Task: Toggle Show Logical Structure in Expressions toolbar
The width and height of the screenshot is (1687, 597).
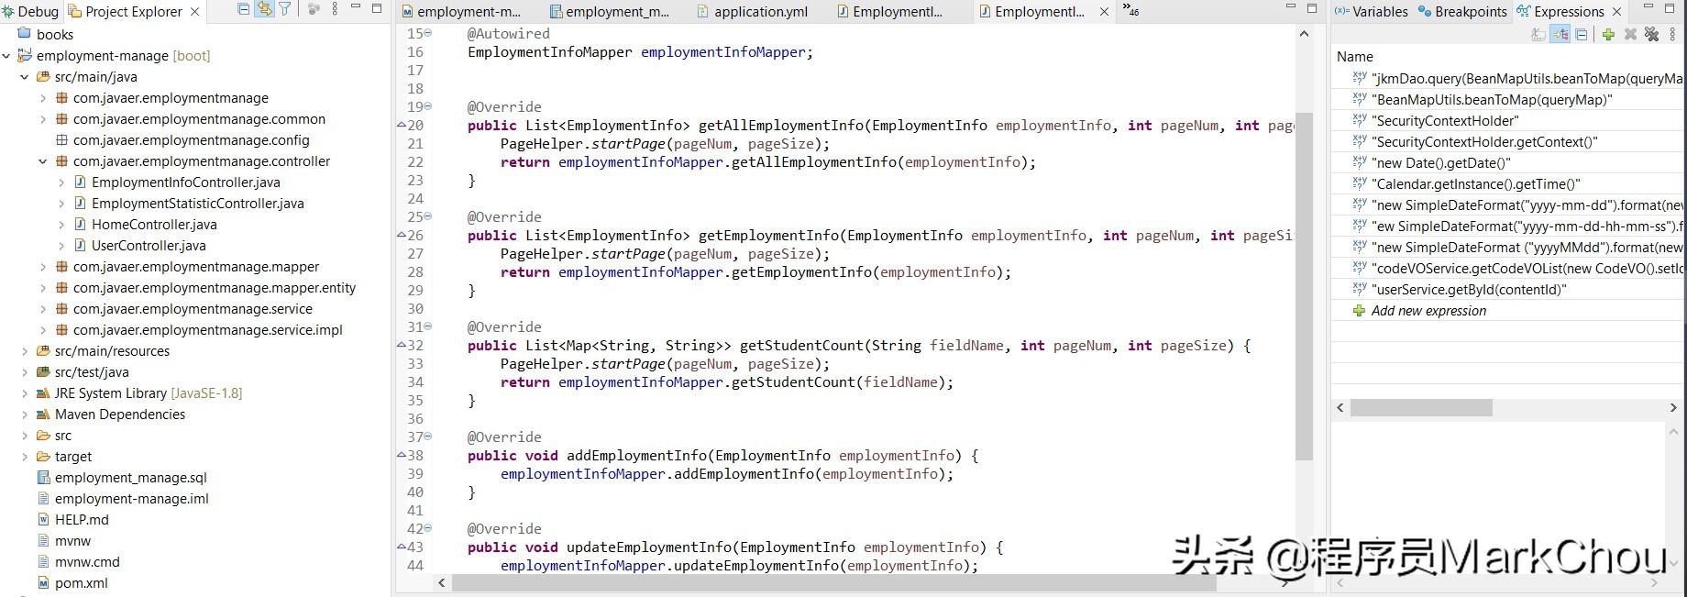Action: (1560, 34)
